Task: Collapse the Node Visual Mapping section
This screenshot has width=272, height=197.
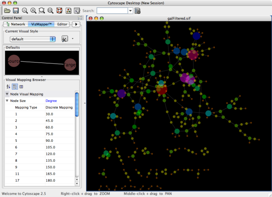Action: pos(7,94)
